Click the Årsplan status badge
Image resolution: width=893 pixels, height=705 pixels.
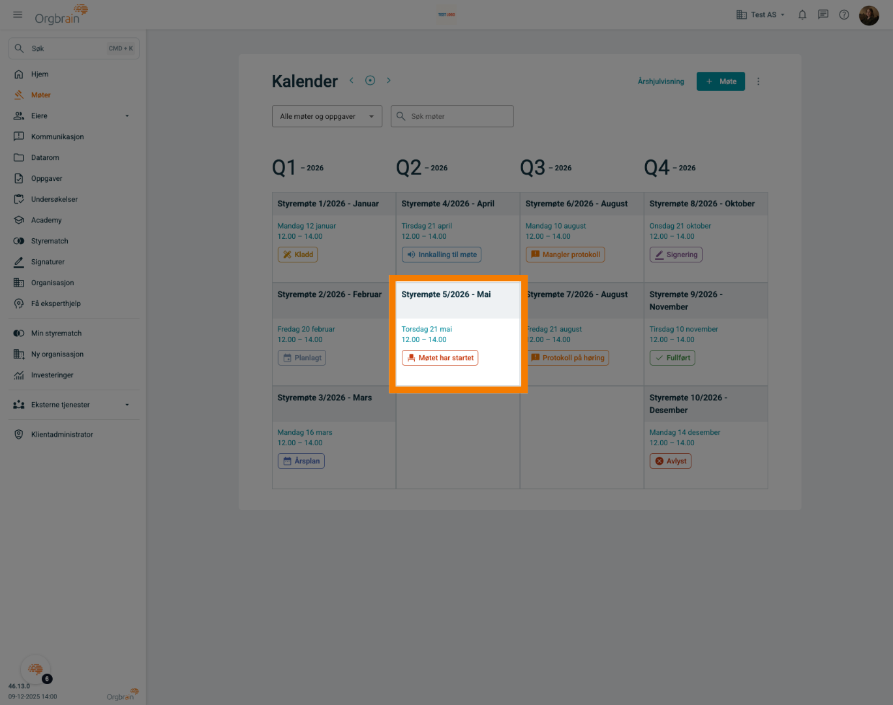click(x=301, y=461)
